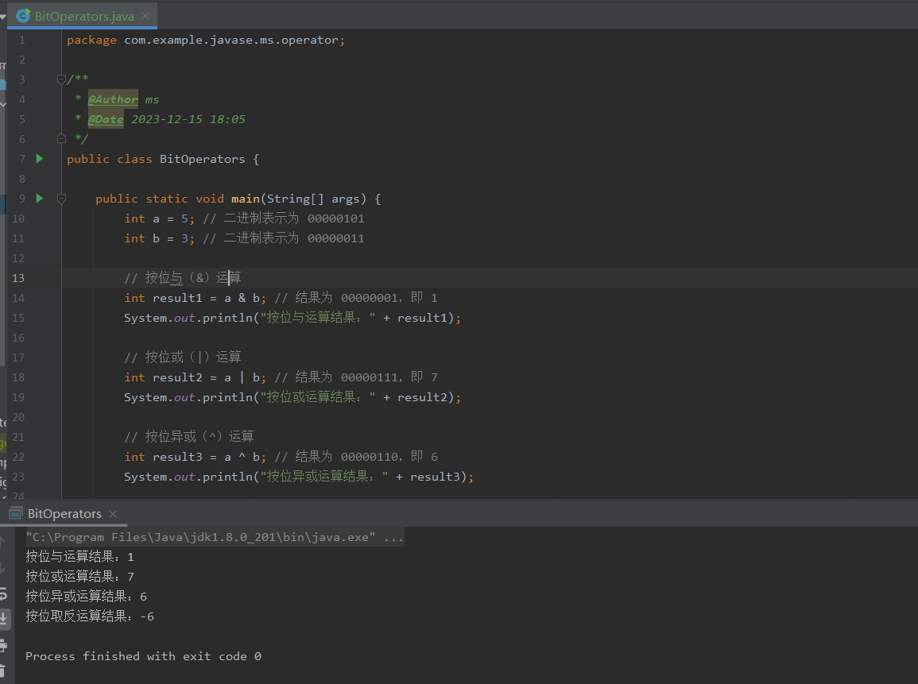Click console line "按位异或运算结果：6"
918x684 pixels.
[x=86, y=597]
